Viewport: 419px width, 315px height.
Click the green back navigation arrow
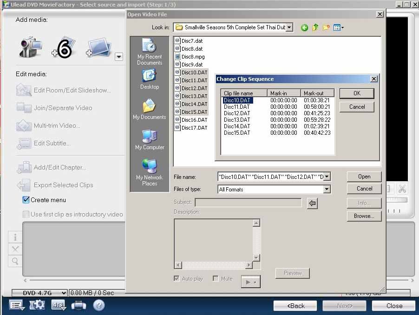(304, 28)
